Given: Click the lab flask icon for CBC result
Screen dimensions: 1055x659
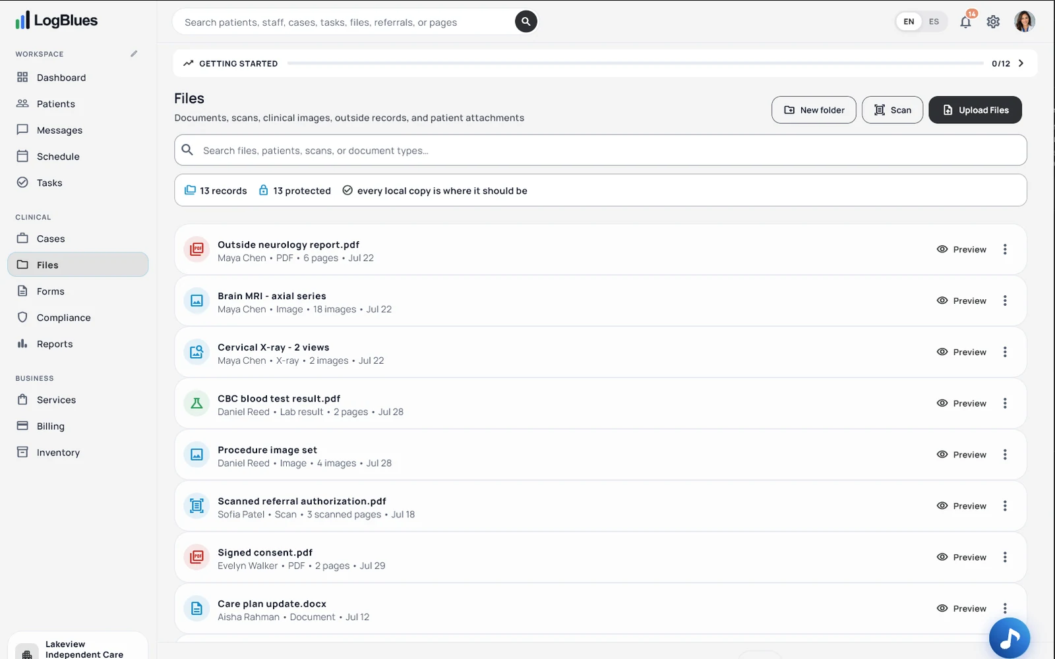Looking at the screenshot, I should click(x=196, y=403).
